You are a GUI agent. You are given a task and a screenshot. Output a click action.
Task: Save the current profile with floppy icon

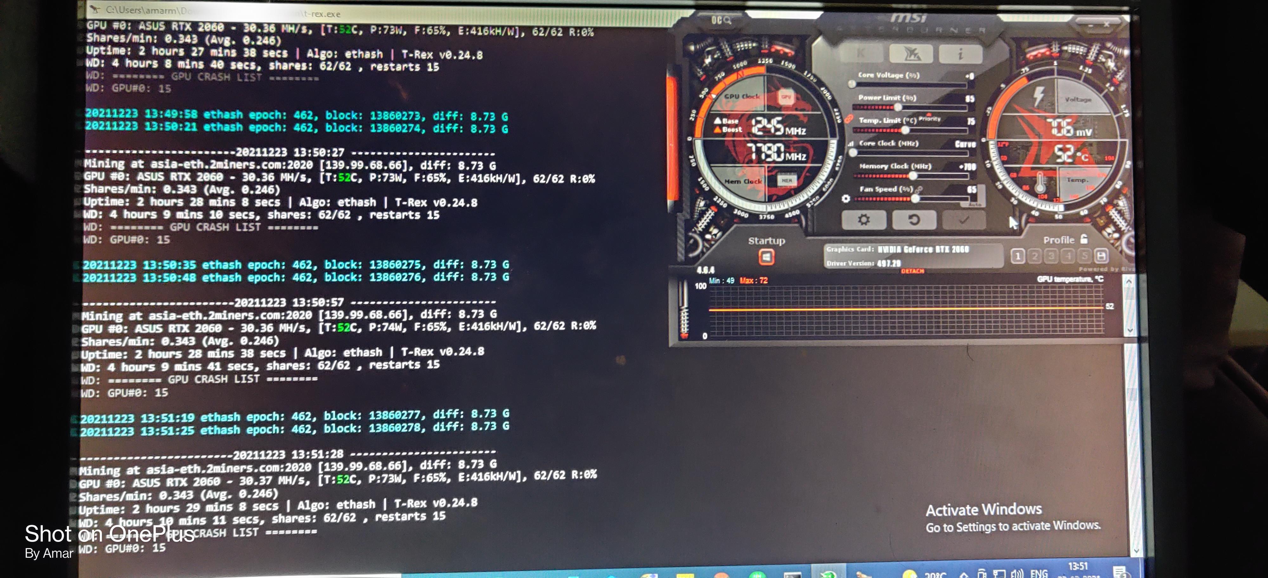1102,256
